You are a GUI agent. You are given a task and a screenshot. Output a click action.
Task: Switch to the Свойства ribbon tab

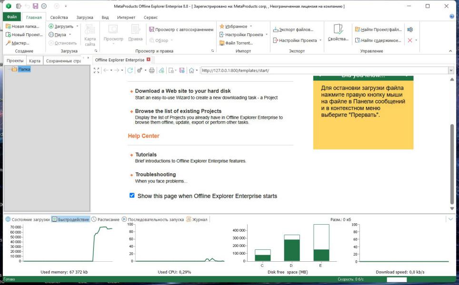59,17
